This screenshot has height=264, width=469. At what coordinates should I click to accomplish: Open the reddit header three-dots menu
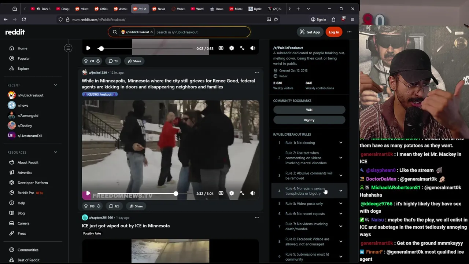click(x=349, y=32)
